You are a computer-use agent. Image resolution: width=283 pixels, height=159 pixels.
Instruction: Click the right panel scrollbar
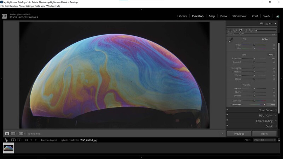click(279, 78)
